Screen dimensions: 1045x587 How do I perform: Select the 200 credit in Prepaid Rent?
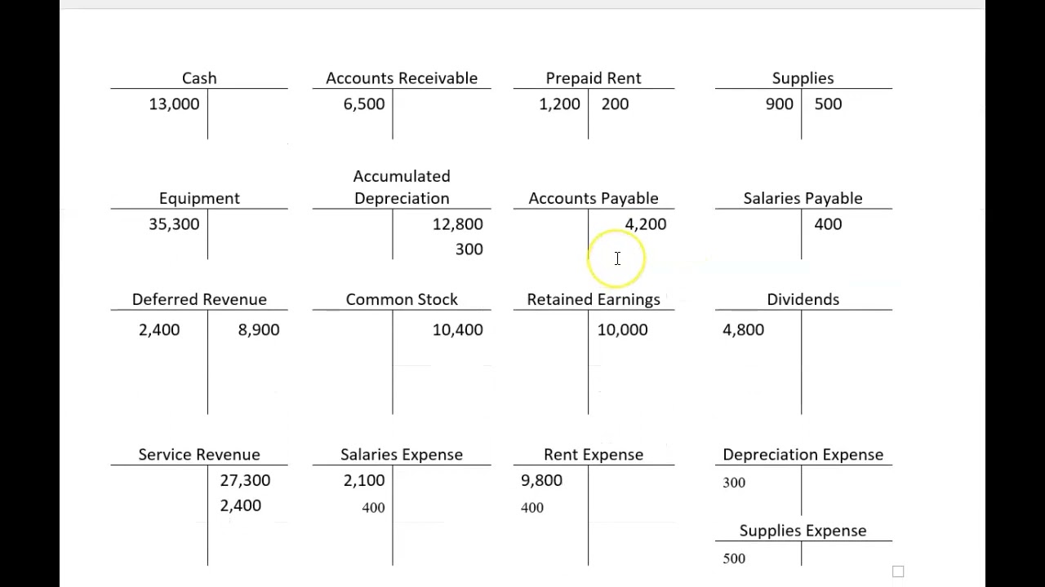click(615, 104)
